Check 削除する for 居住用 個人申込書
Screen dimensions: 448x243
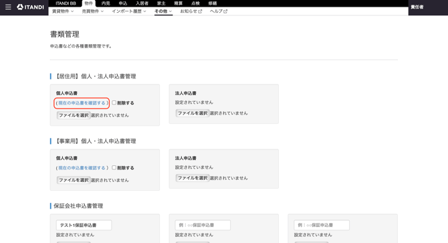coord(114,102)
